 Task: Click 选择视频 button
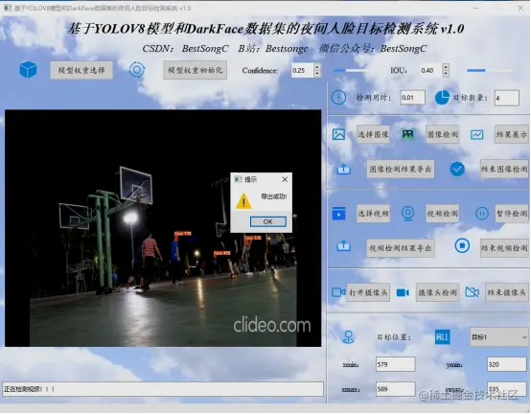tap(373, 214)
